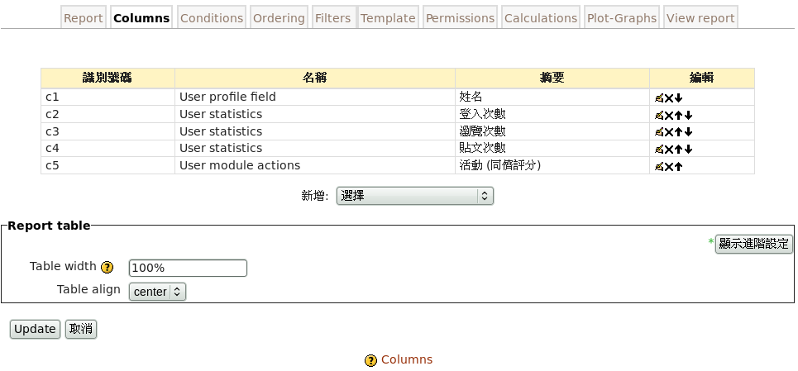The image size is (798, 371).
Task: Move column c5 up with the arrow icon
Action: click(679, 167)
